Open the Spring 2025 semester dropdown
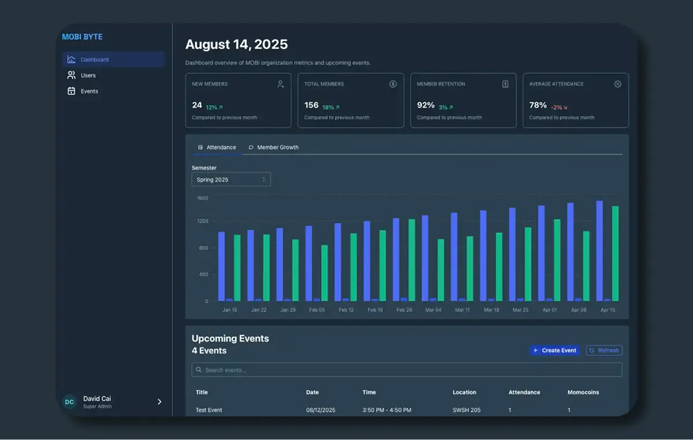The width and height of the screenshot is (693, 440). (231, 180)
